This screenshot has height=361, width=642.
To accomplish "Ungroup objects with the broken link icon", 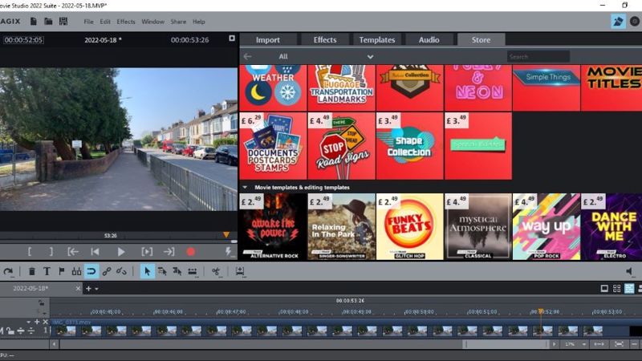I will click(121, 271).
